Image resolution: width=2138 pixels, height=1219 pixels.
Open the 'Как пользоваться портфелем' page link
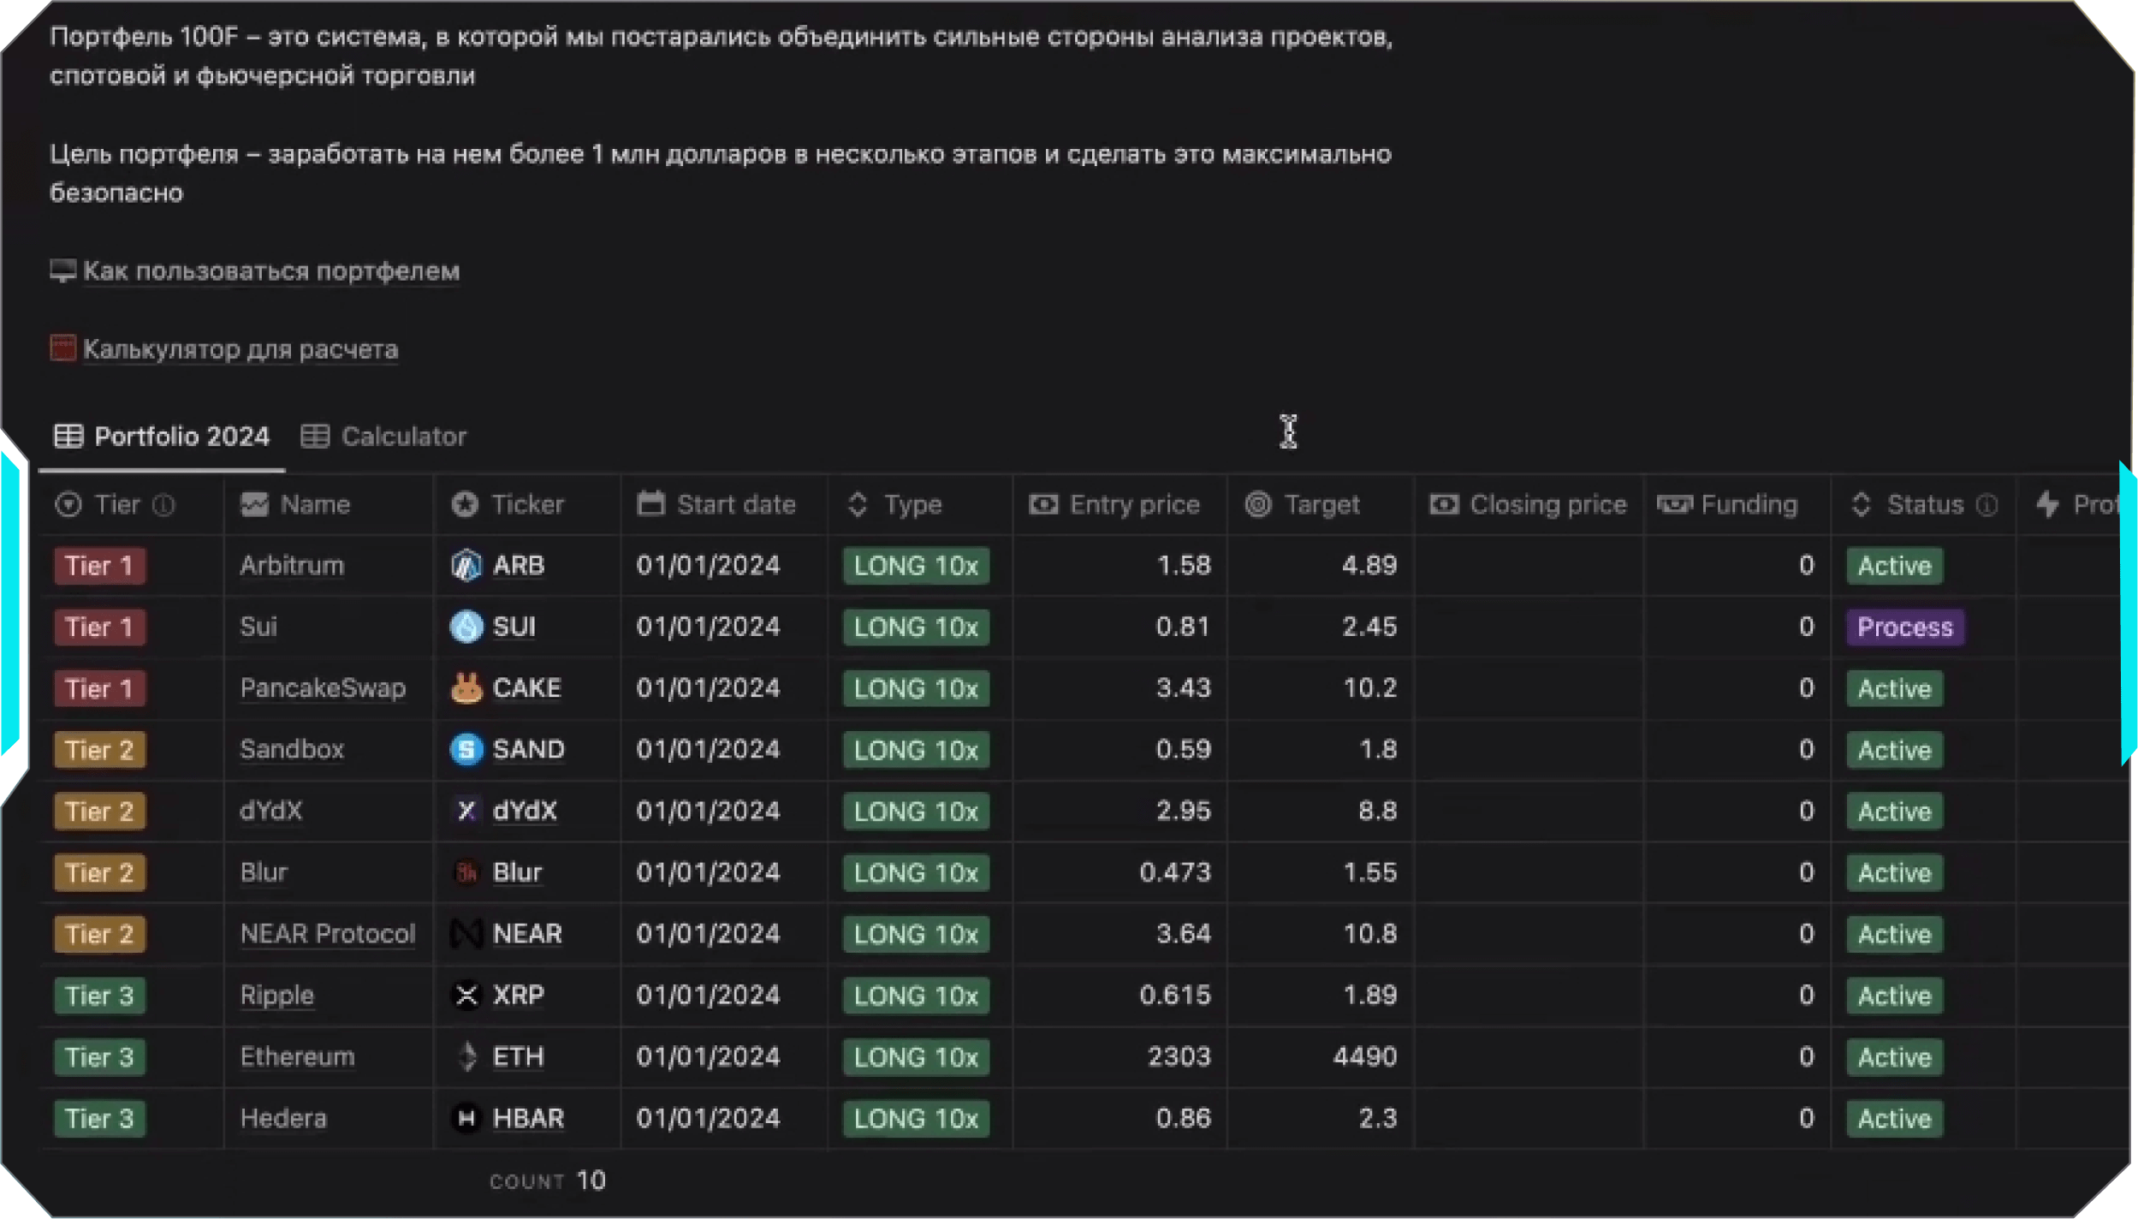tap(270, 271)
